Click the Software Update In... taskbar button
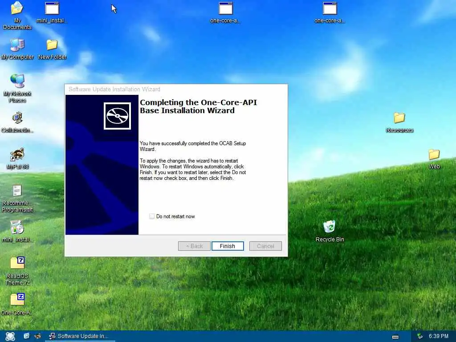 80,336
